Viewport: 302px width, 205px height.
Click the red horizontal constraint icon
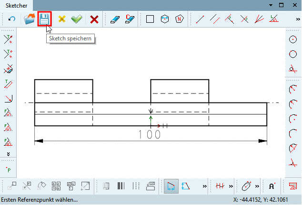(x=220, y=186)
